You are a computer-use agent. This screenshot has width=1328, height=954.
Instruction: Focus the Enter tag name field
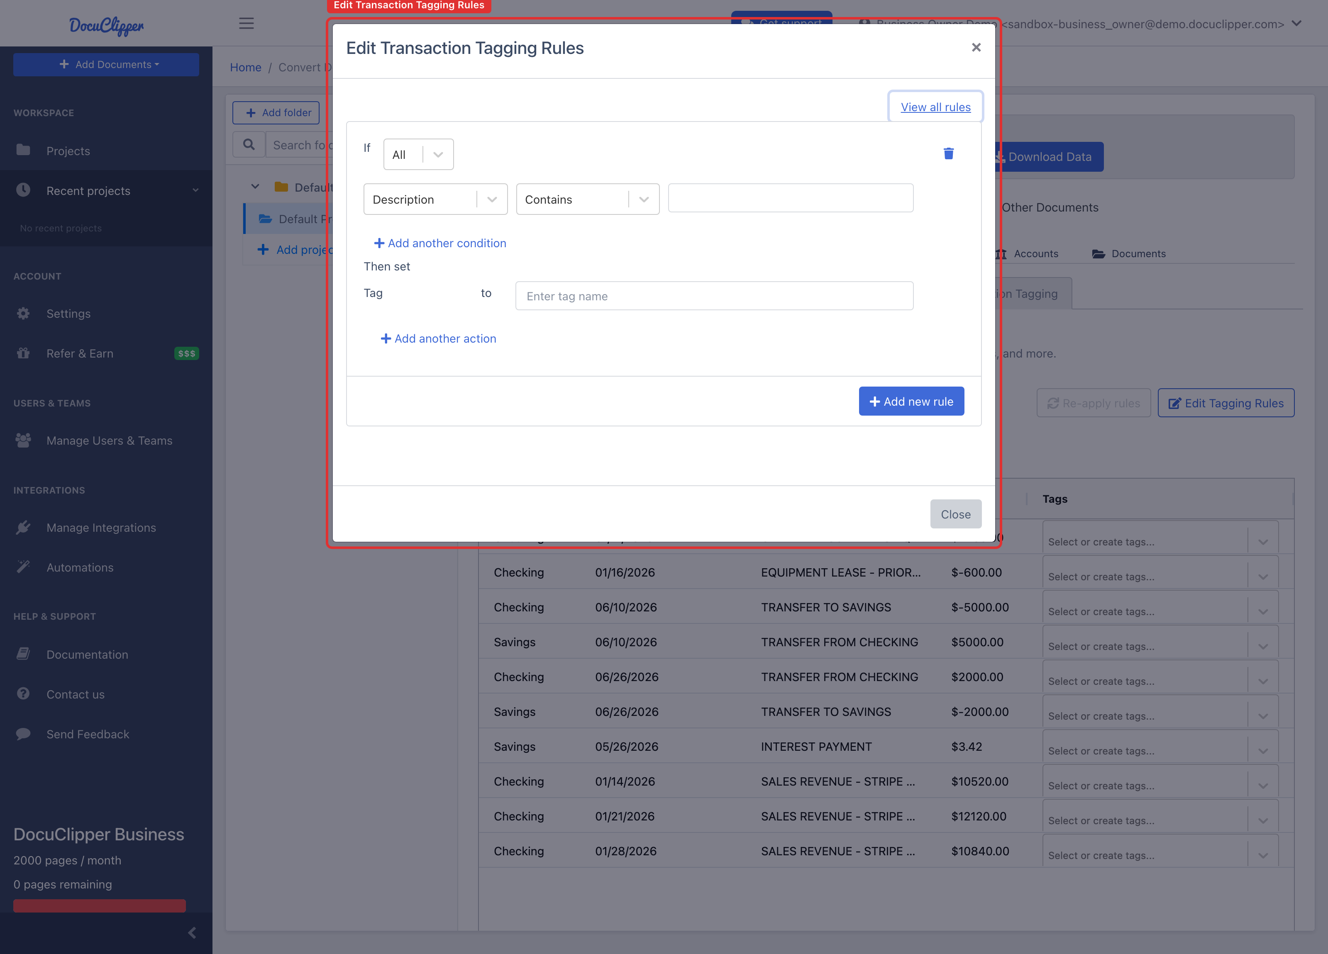pos(714,296)
